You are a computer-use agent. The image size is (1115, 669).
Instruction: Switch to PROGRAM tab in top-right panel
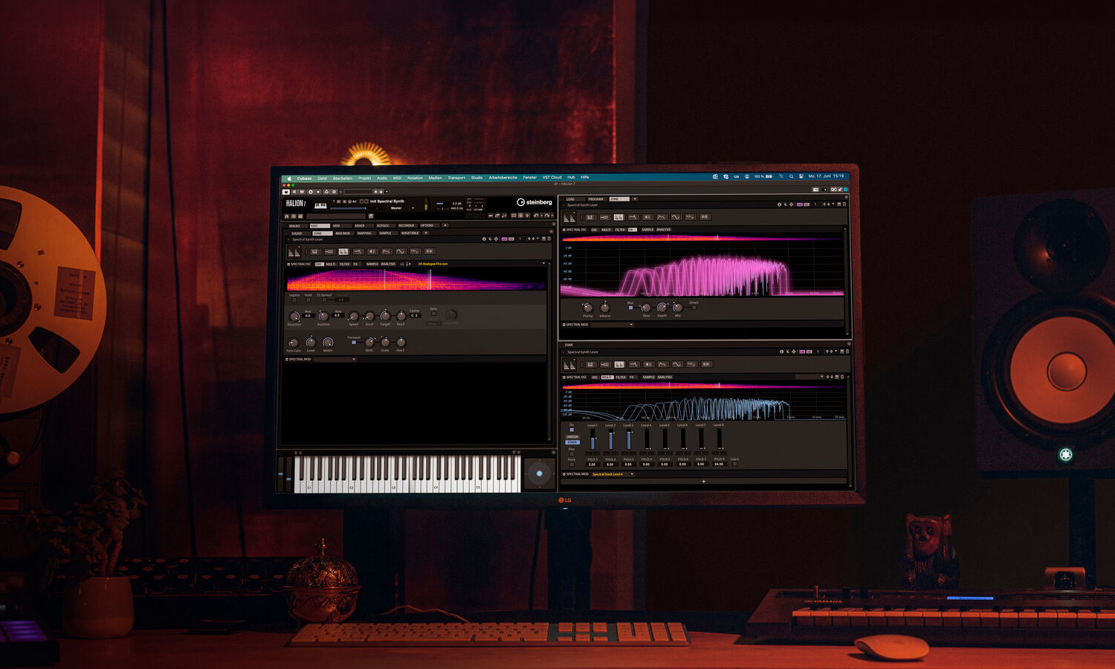(596, 199)
